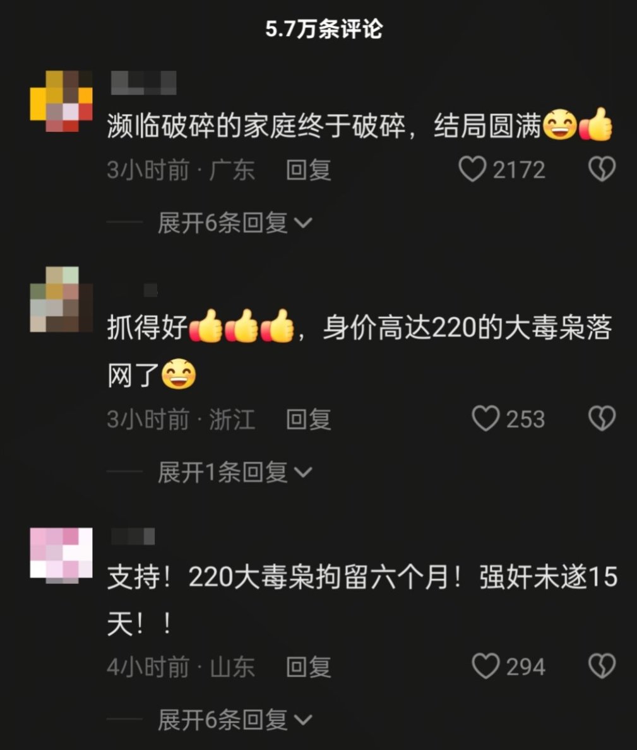Open the first commenter's username

(143, 83)
